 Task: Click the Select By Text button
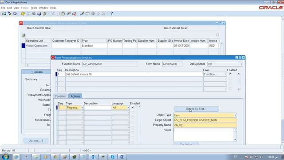tap(196, 109)
